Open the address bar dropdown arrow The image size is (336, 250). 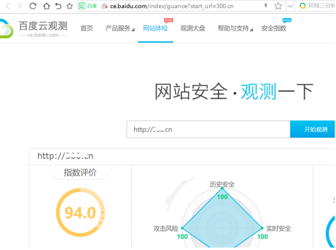290,6
